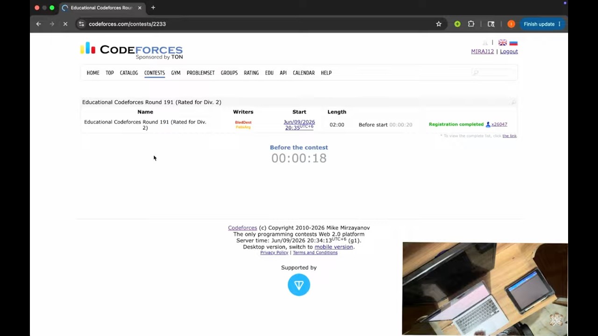This screenshot has height=336, width=598.
Task: Open the PROBLEMSET menu item
Action: click(x=201, y=73)
